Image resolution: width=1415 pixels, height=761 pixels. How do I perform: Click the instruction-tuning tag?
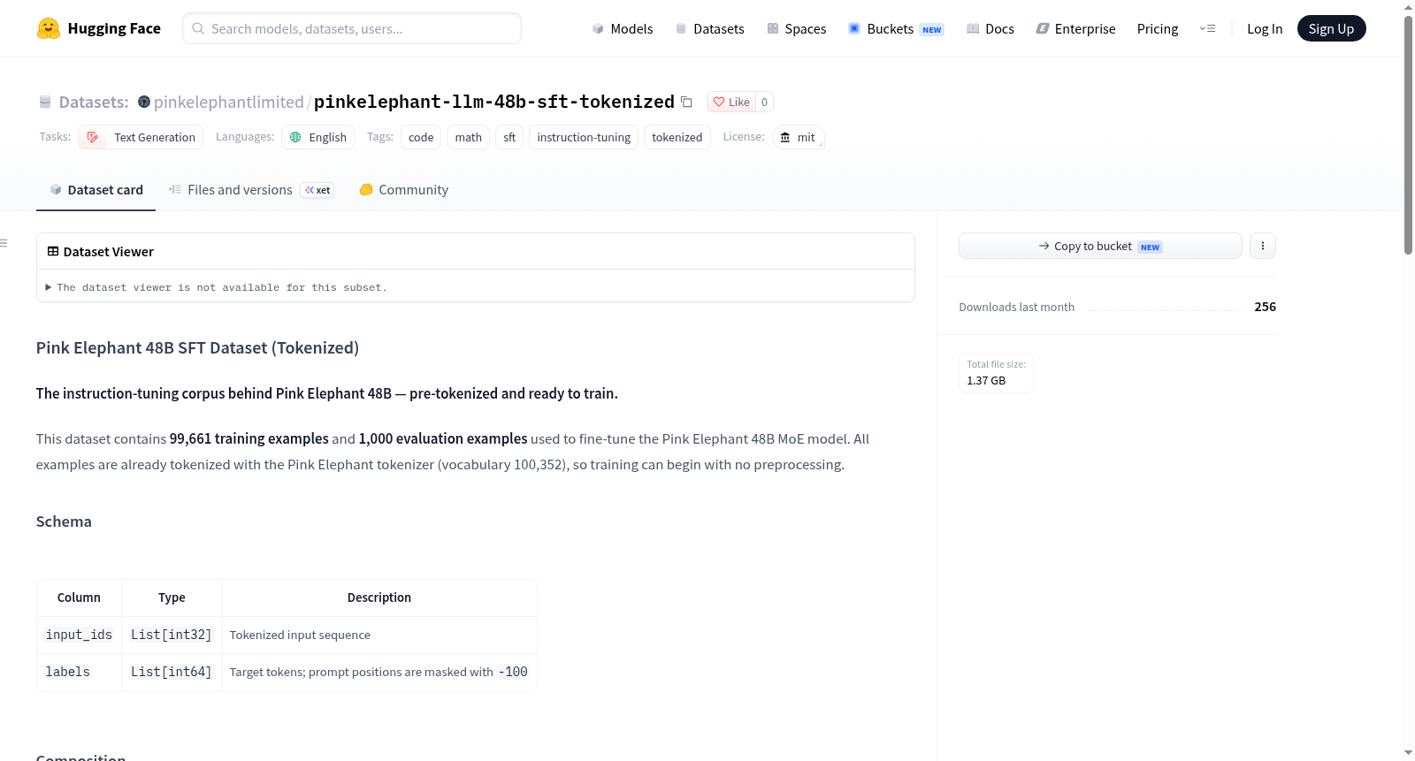pos(584,137)
